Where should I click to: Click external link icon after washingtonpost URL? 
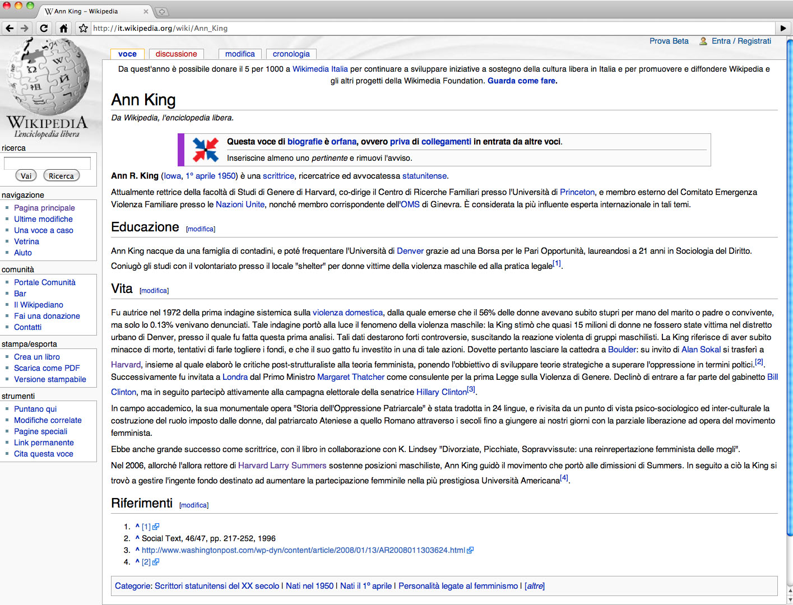(x=470, y=550)
